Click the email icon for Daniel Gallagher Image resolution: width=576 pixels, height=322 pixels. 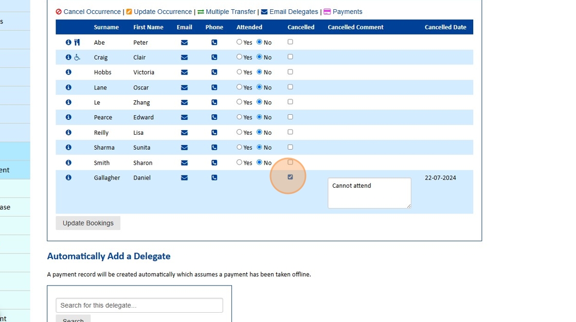point(184,177)
